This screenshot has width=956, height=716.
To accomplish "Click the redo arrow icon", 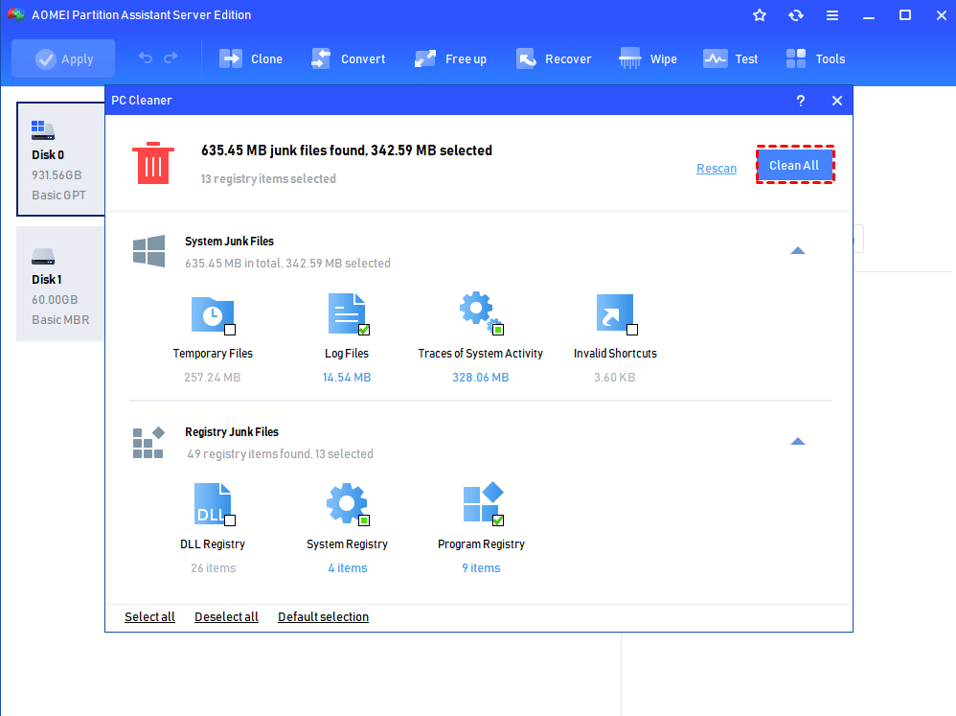I will tap(171, 58).
